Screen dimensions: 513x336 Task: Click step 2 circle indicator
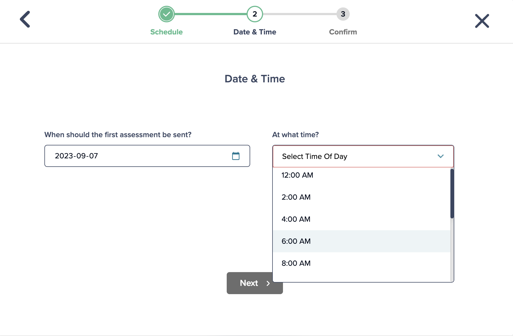point(255,14)
